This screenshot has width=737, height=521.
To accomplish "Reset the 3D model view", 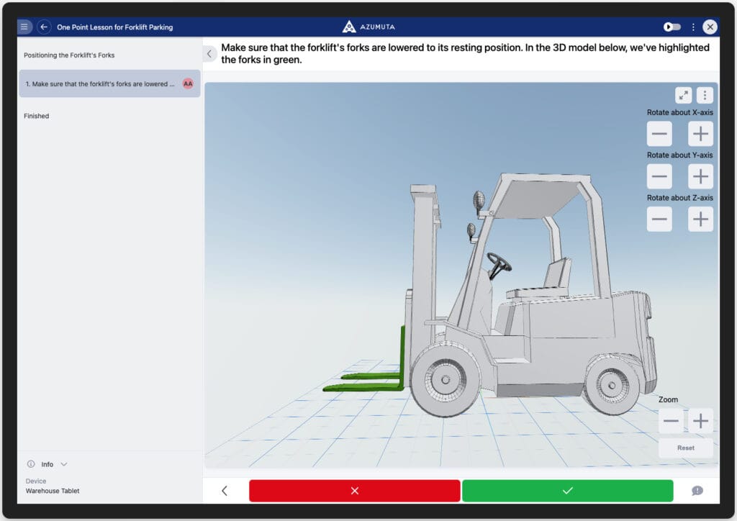I will [x=685, y=448].
